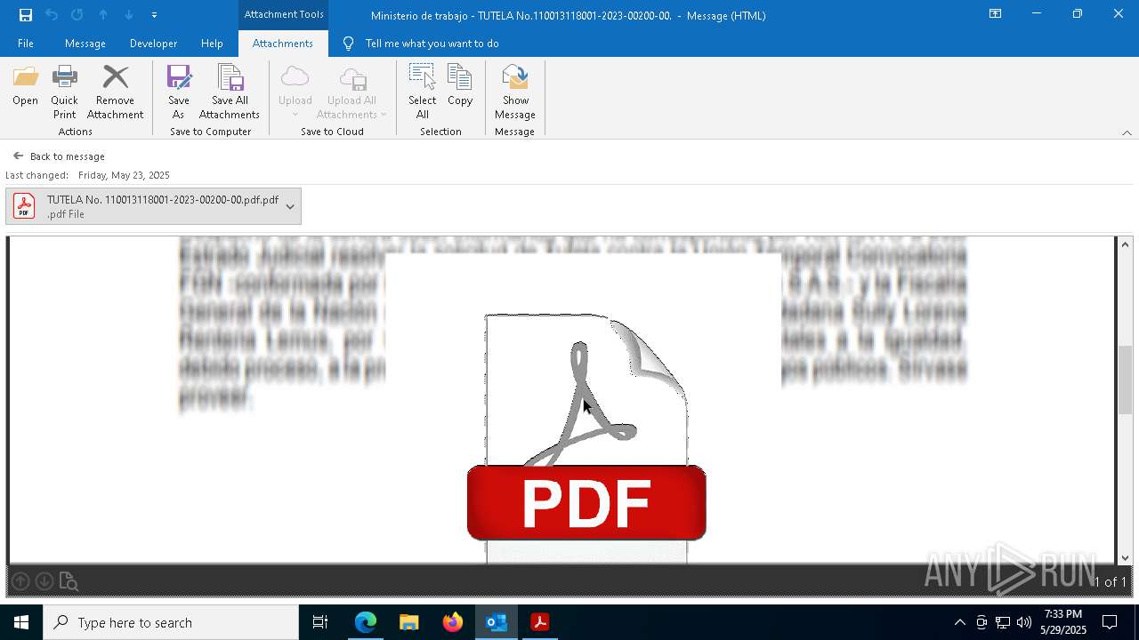Click the disabled Upload cloud button
Screen dimensions: 1139x640
[x=295, y=92]
